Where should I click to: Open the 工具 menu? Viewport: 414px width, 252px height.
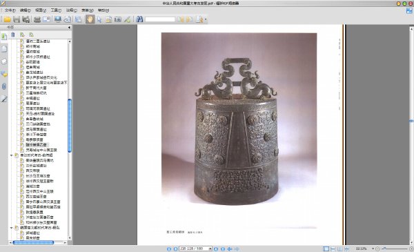(x=56, y=10)
